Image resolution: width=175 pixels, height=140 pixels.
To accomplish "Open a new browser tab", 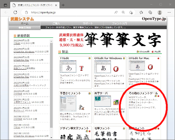I will click(x=63, y=5).
